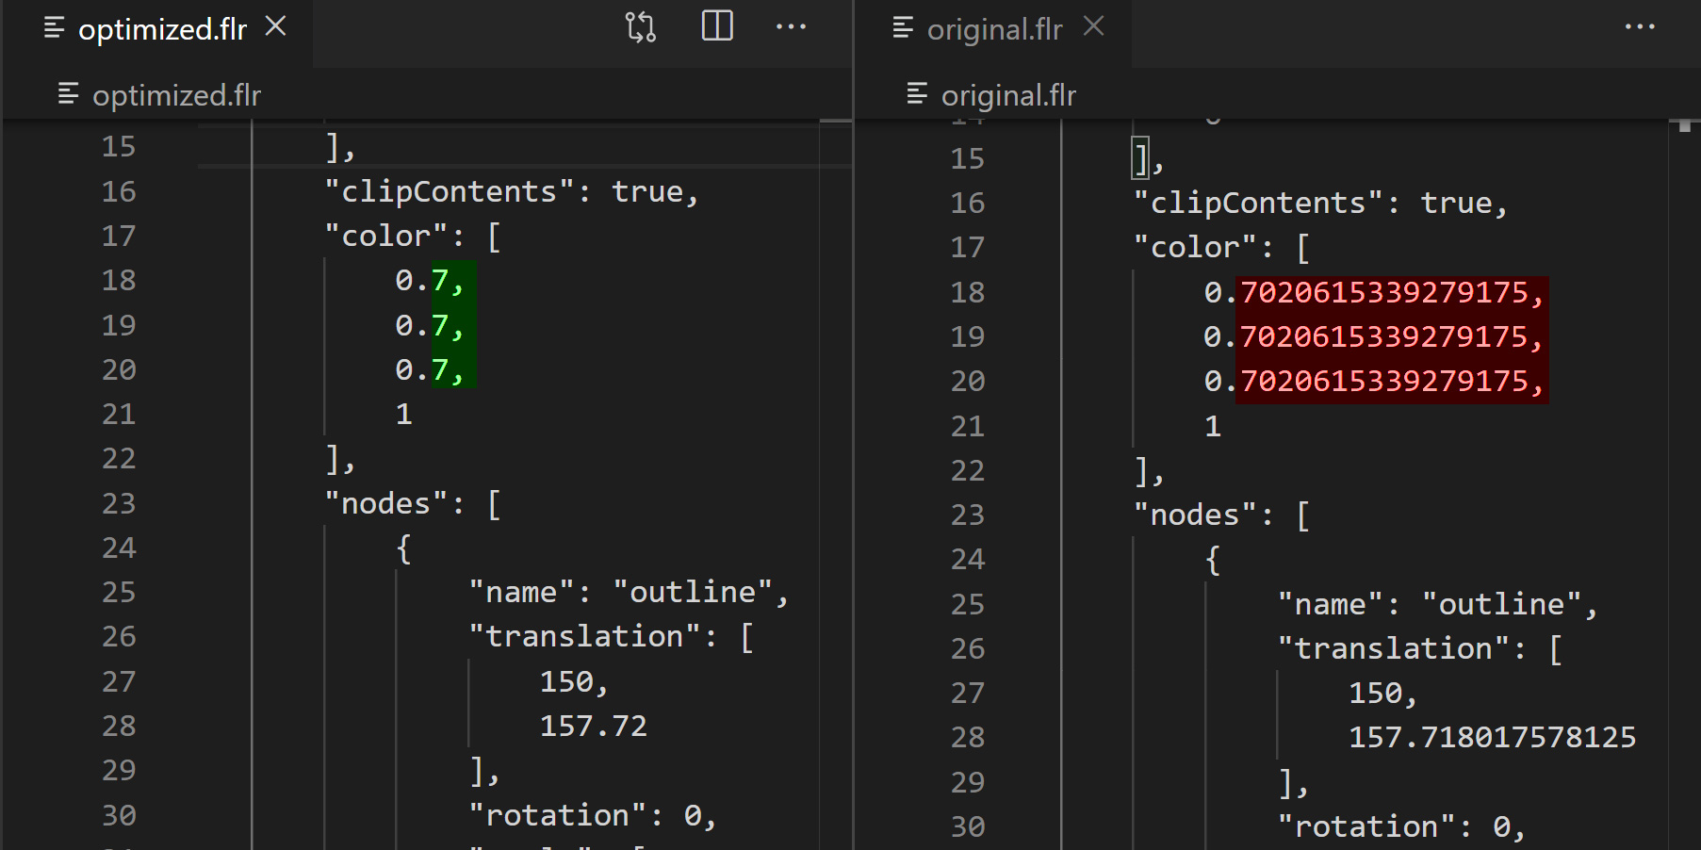Click third 0.7 value on line 20
1701x850 pixels.
429,369
